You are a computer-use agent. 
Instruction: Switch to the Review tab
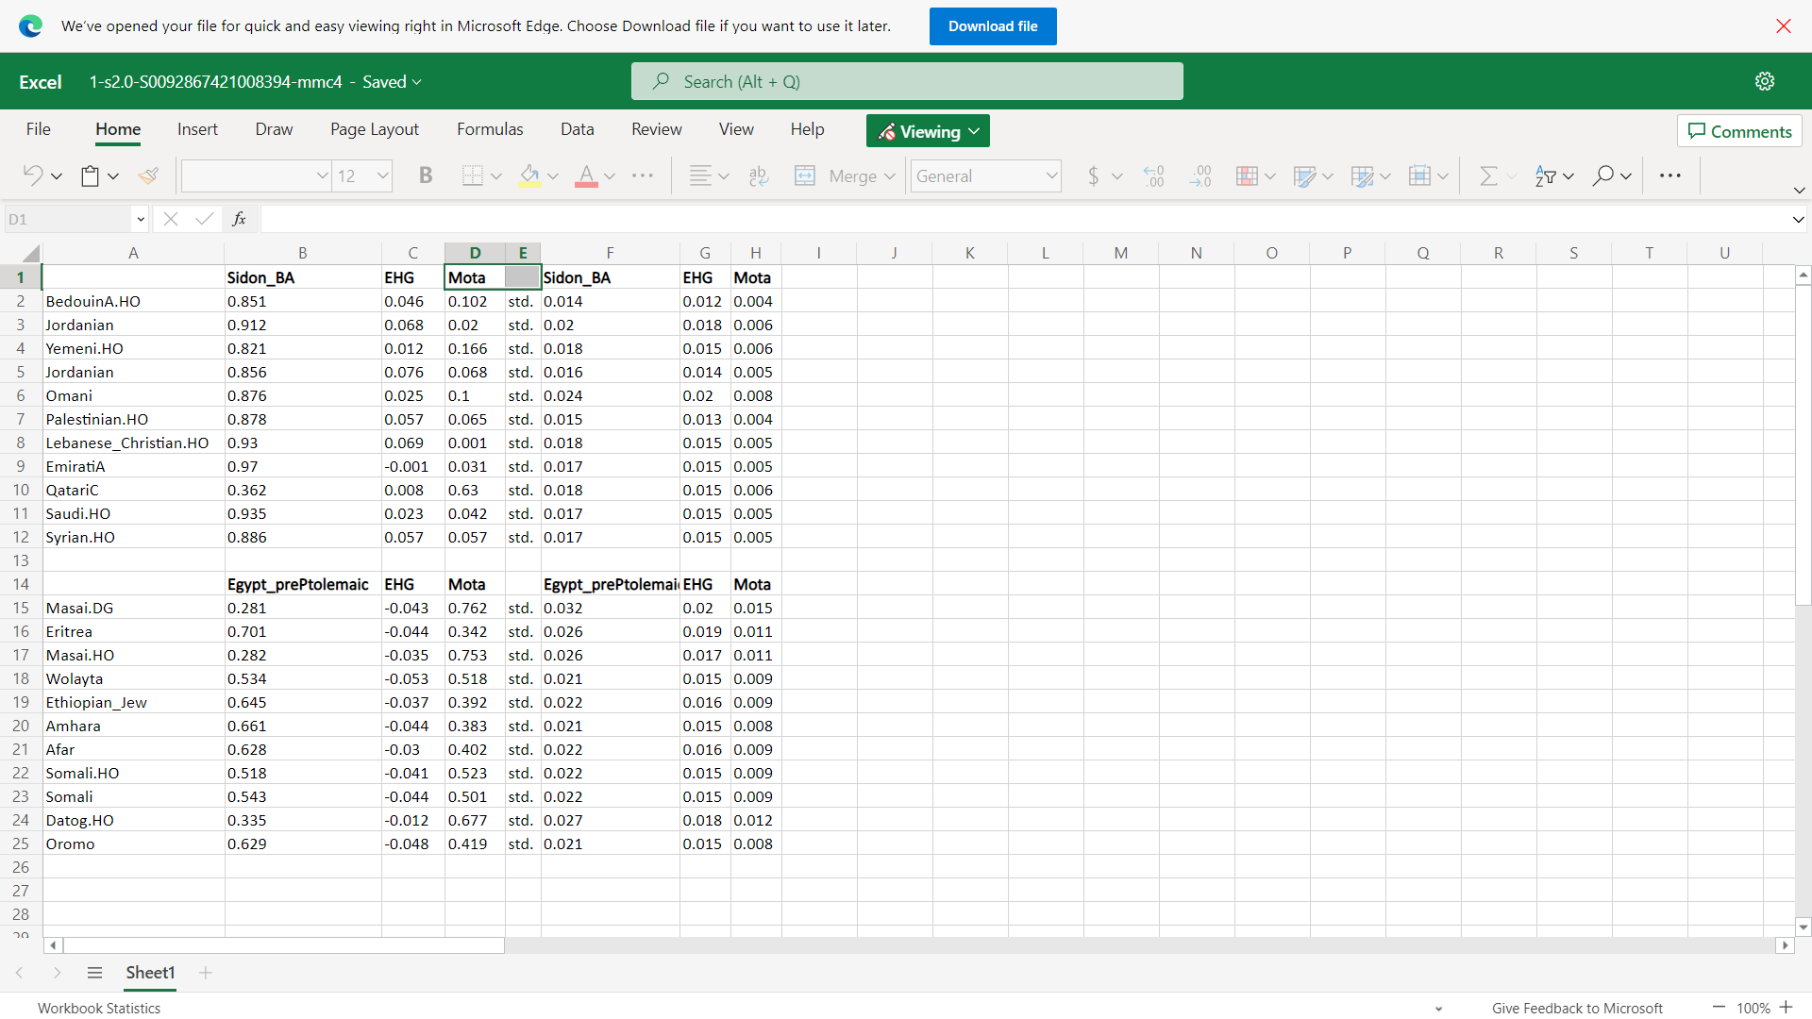(657, 129)
